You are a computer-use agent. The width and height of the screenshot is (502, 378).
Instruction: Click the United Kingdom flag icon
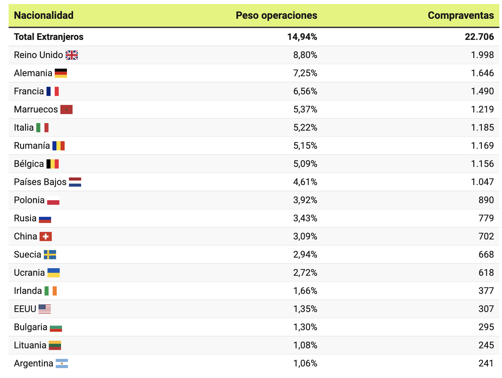[72, 55]
